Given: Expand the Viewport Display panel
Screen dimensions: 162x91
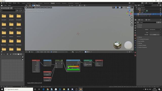Looking at the screenshot, I should [142, 45].
